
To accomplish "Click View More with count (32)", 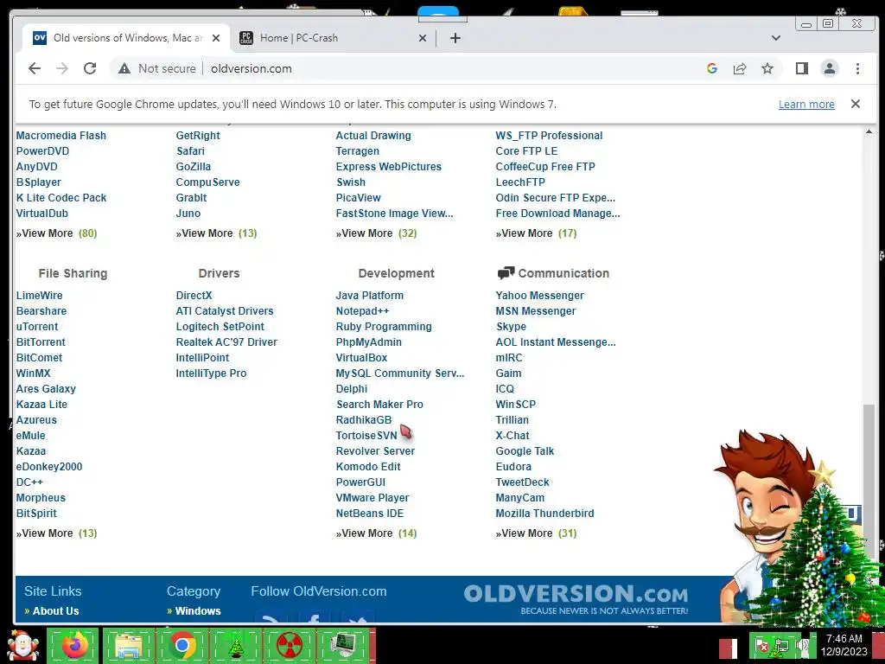I will tap(377, 233).
